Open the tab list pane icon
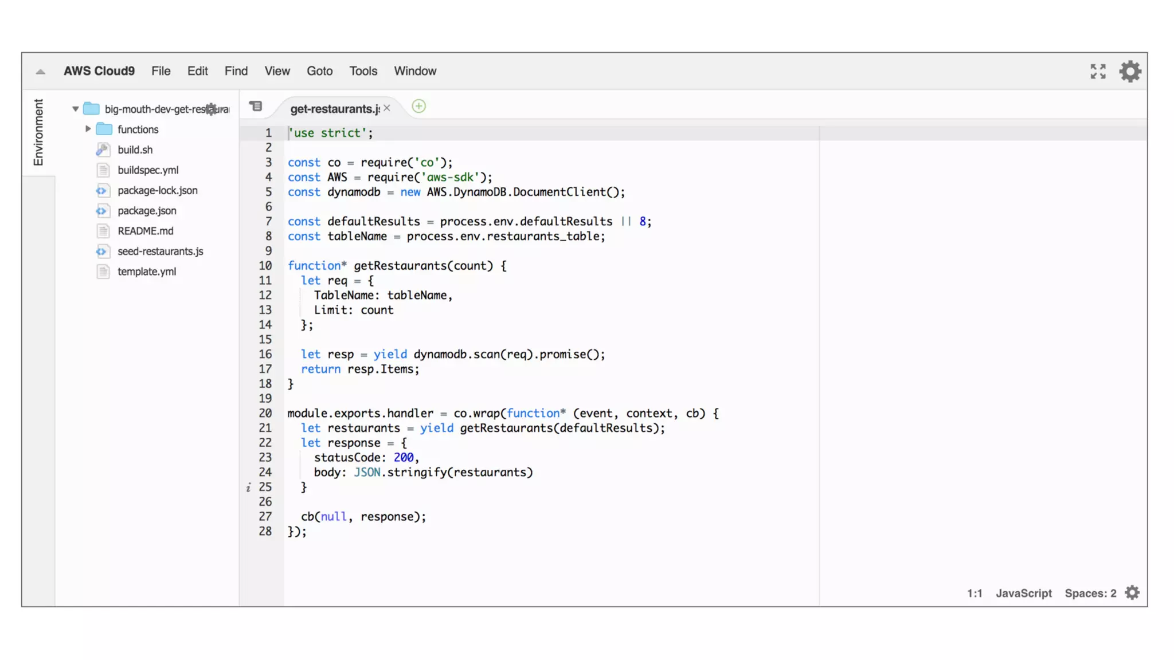This screenshot has width=1174, height=660. [256, 107]
